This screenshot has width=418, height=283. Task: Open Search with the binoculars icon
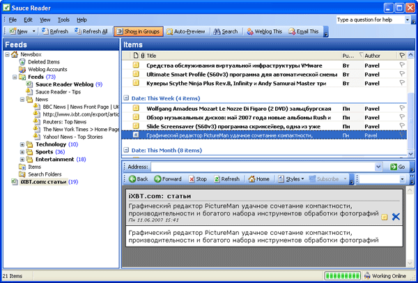226,31
